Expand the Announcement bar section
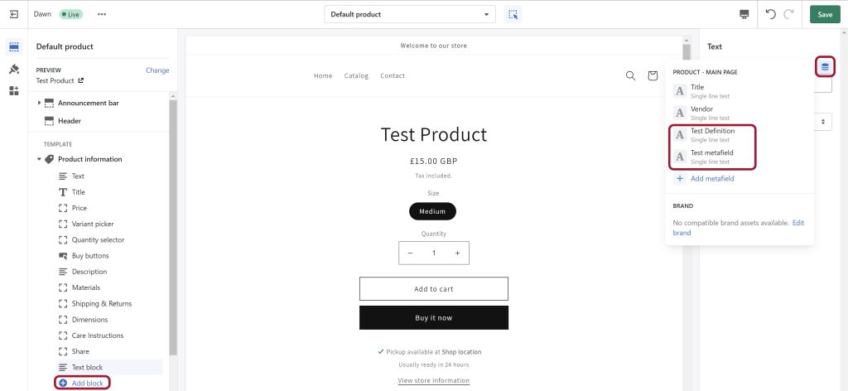Image resolution: width=848 pixels, height=391 pixels. [x=39, y=103]
